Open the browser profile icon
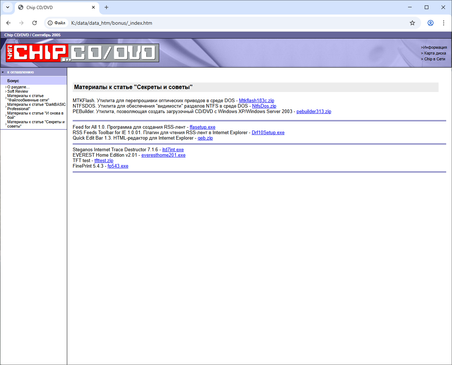Viewport: 452px width, 365px height. pos(431,23)
